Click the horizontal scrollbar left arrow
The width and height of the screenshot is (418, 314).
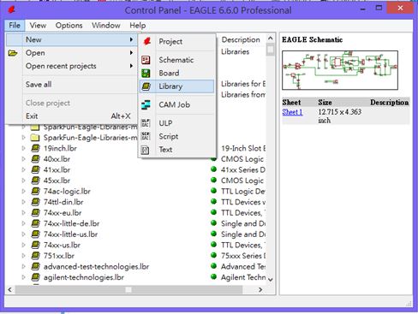tap(10, 290)
